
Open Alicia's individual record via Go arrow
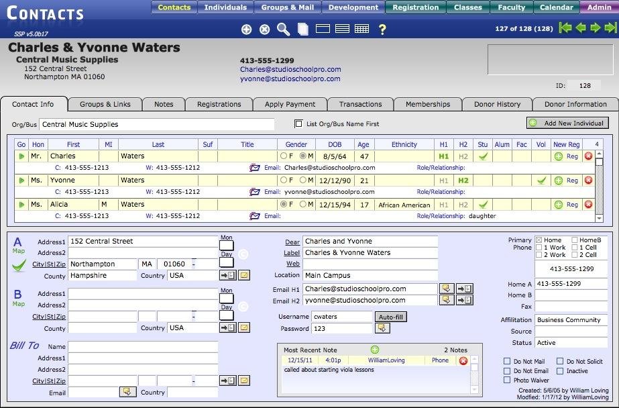pyautogui.click(x=21, y=205)
